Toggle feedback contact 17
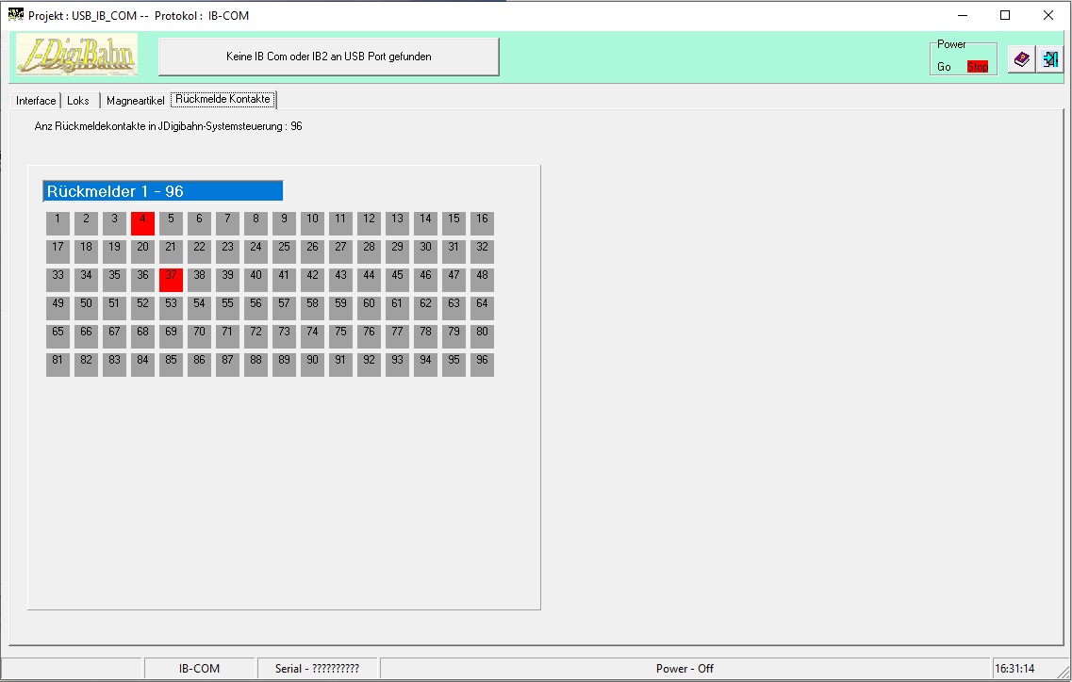The height and width of the screenshot is (682, 1072). tap(58, 252)
